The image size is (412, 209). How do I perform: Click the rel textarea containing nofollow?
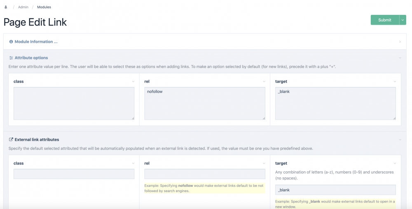pos(204,103)
